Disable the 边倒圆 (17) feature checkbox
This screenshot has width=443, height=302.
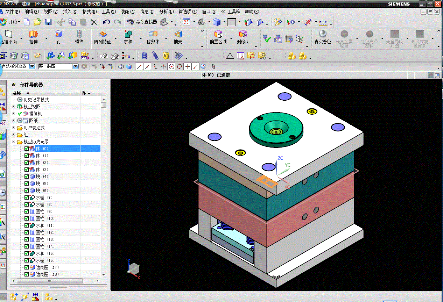pyautogui.click(x=27, y=267)
